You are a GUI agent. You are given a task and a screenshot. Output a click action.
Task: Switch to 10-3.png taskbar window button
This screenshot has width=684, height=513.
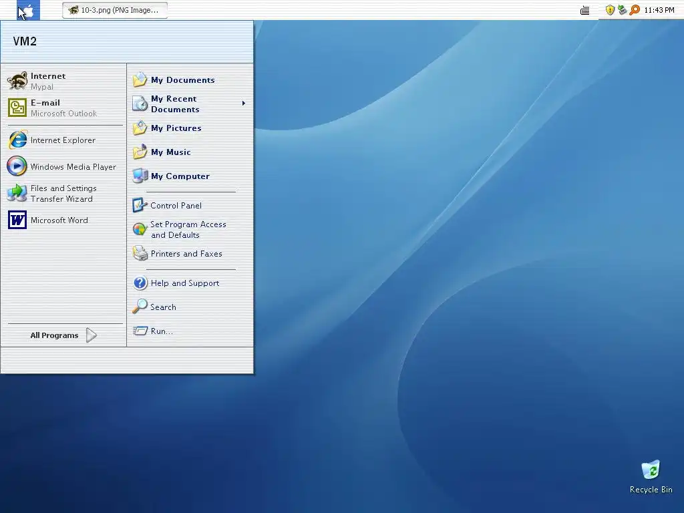(115, 10)
